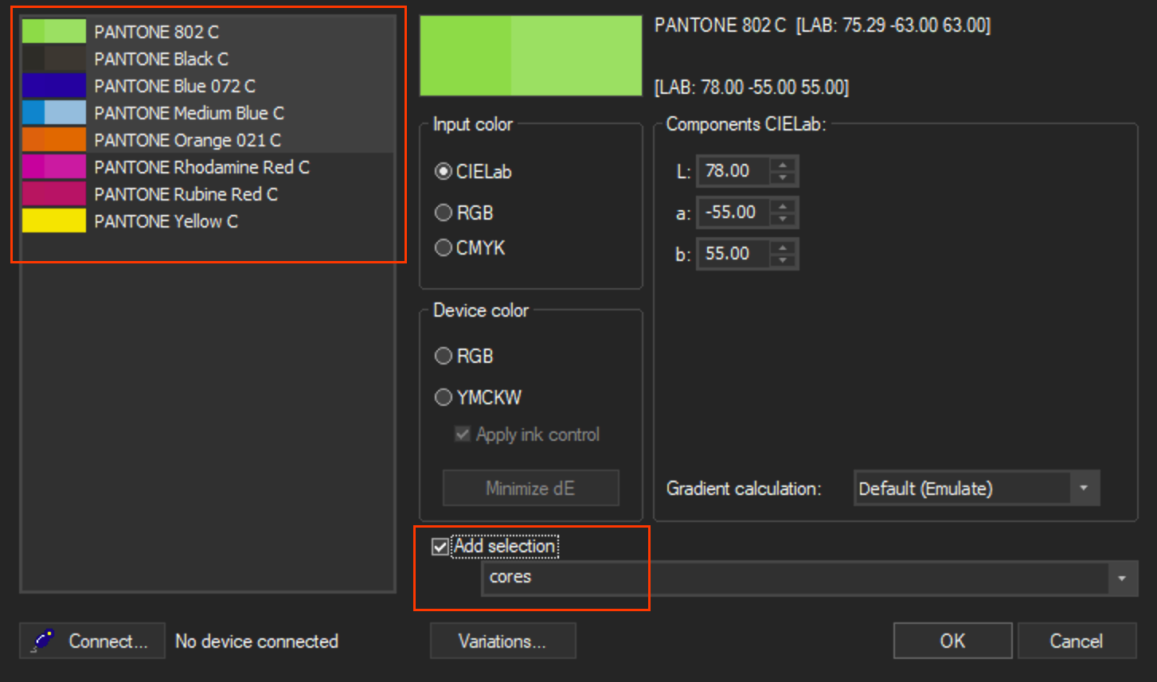Expand the cores selection dropdown
The image size is (1157, 682).
click(x=1122, y=578)
